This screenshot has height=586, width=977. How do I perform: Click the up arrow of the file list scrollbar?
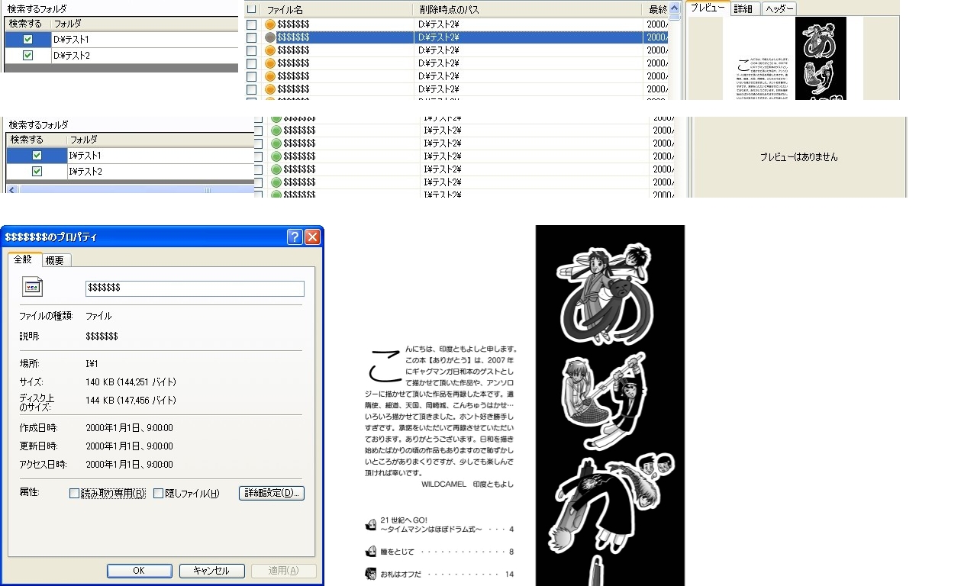(674, 9)
